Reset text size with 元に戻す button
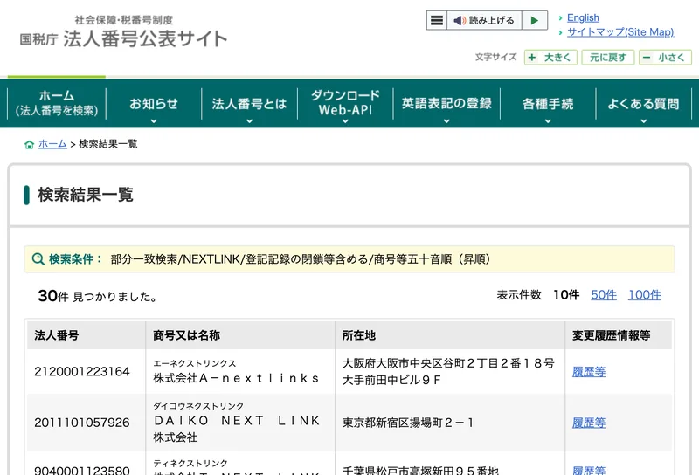The image size is (699, 475). pos(607,58)
